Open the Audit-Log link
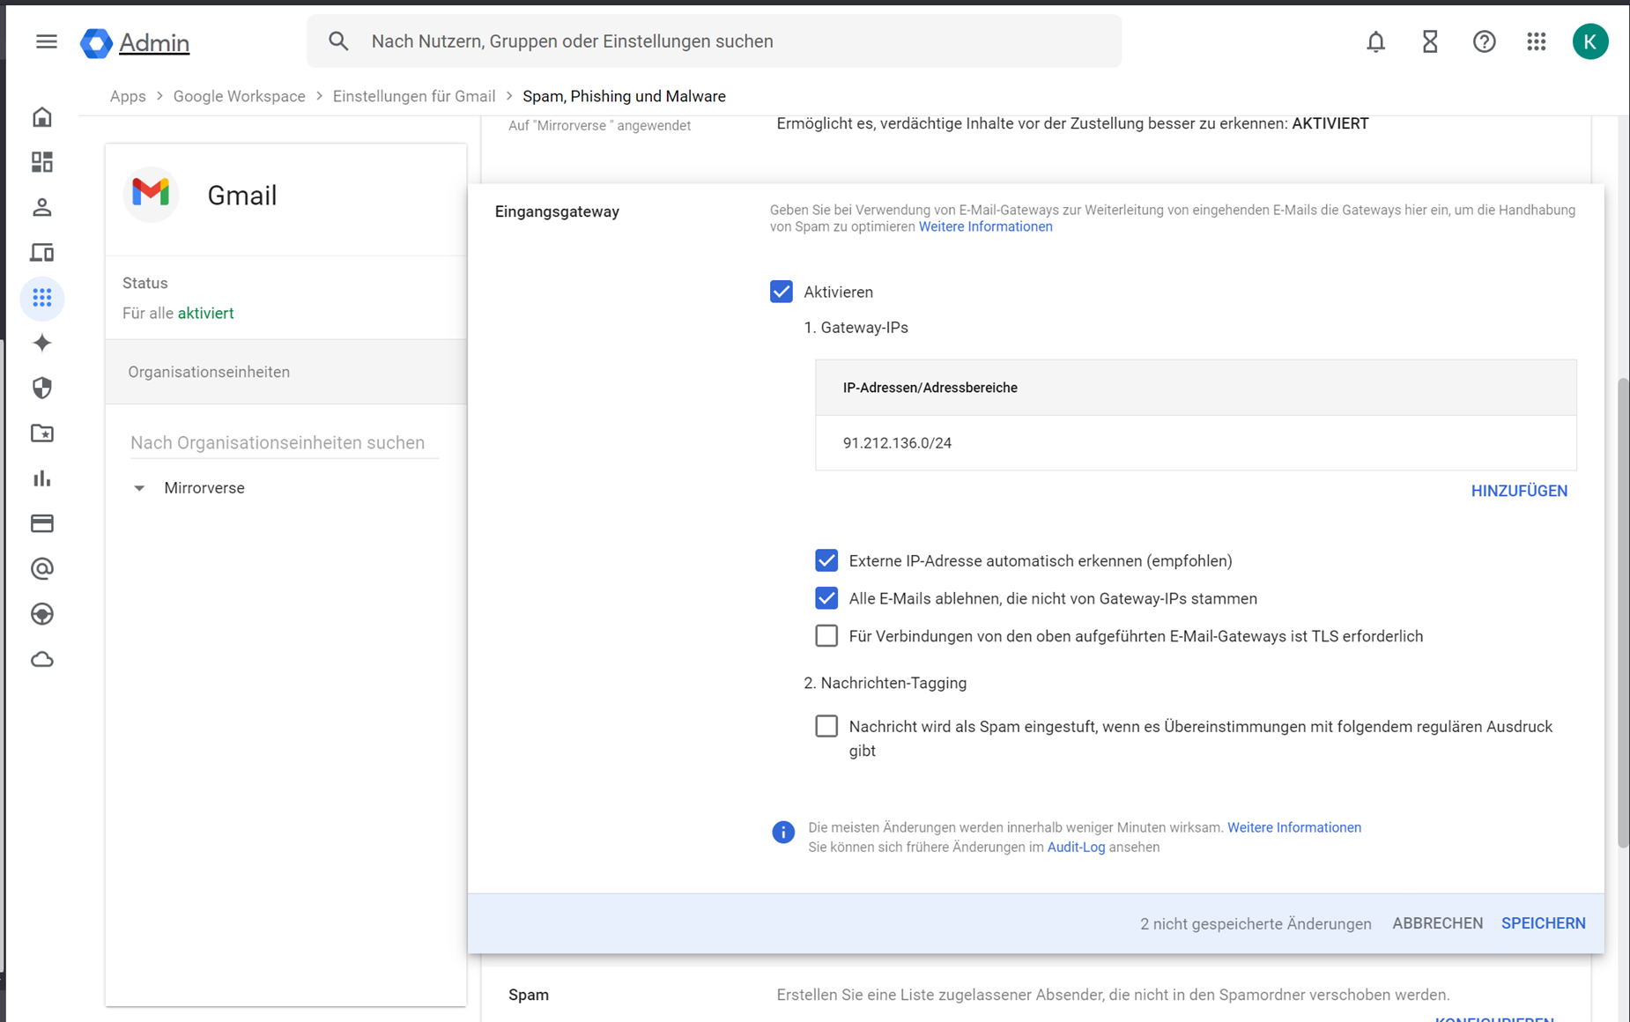Image resolution: width=1630 pixels, height=1022 pixels. click(x=1075, y=847)
